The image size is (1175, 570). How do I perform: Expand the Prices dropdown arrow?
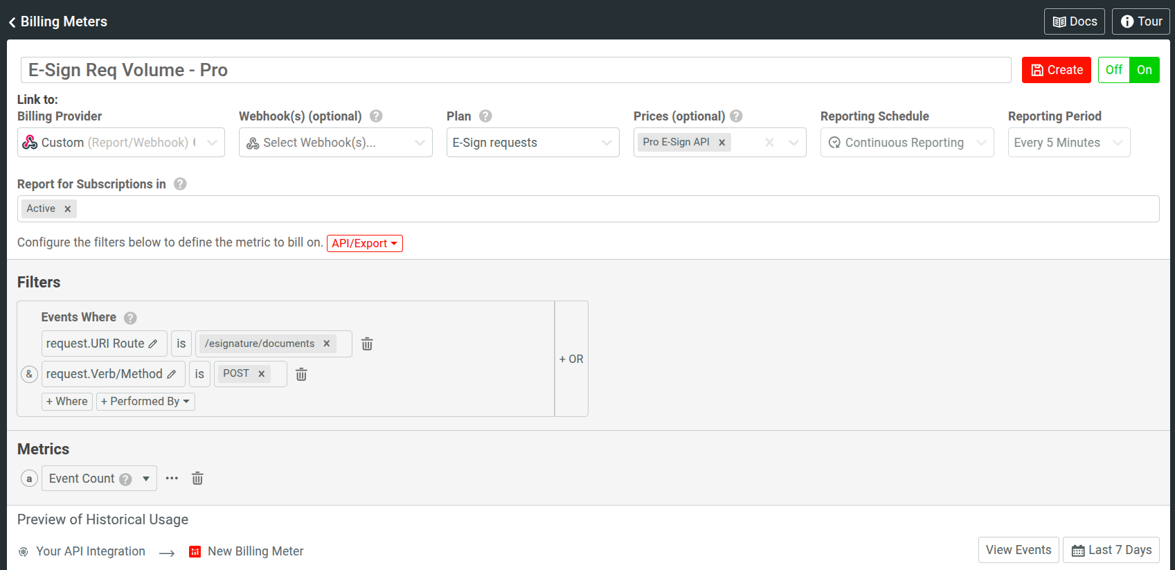[793, 143]
